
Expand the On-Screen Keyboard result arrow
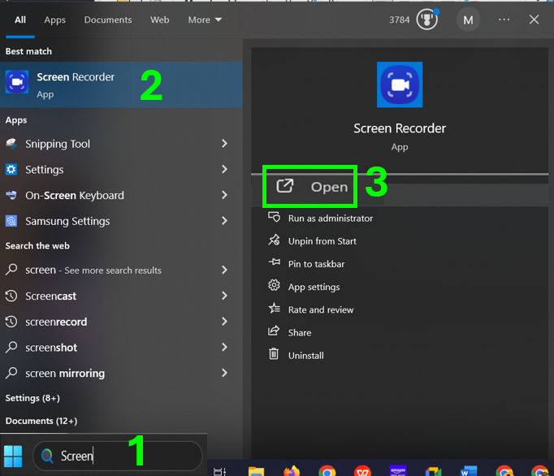tap(224, 195)
